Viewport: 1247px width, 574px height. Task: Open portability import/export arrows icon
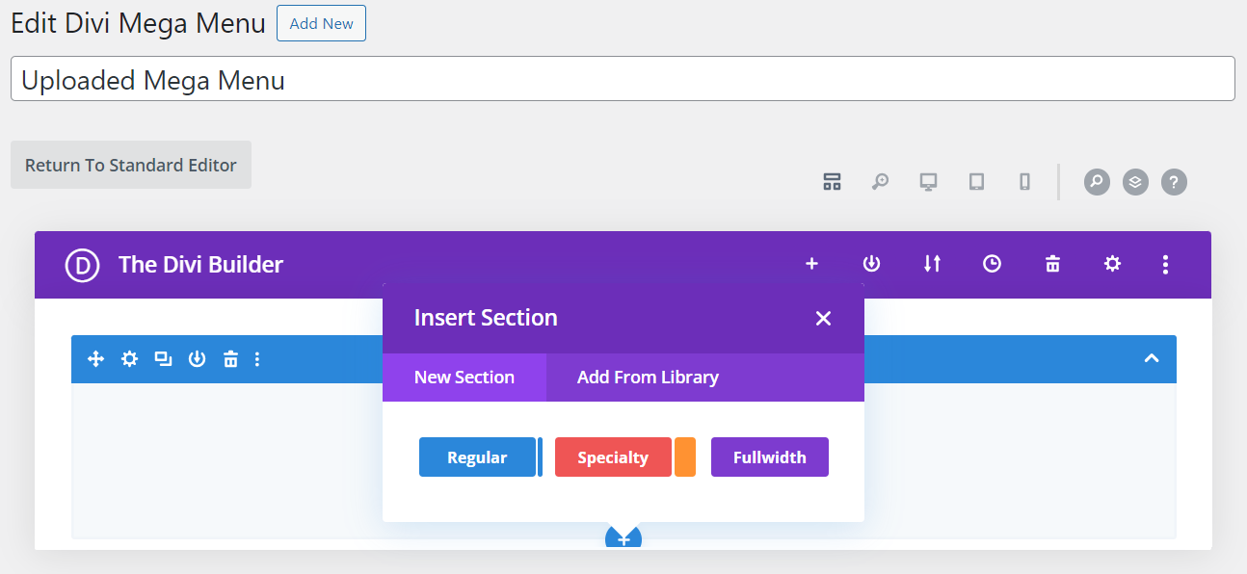(x=932, y=264)
